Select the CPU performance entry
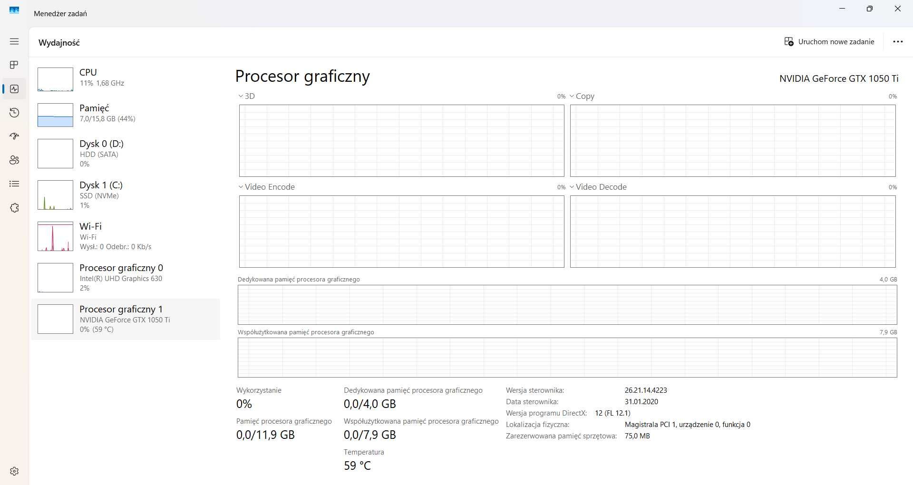Image resolution: width=913 pixels, height=485 pixels. (x=126, y=79)
